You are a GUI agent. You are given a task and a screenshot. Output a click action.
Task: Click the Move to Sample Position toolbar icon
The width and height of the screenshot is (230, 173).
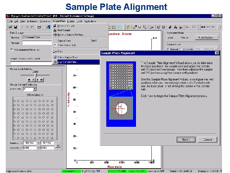pos(181,27)
